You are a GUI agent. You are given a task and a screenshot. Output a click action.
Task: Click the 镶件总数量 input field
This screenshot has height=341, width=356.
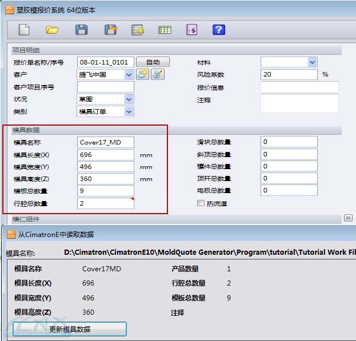click(x=289, y=166)
